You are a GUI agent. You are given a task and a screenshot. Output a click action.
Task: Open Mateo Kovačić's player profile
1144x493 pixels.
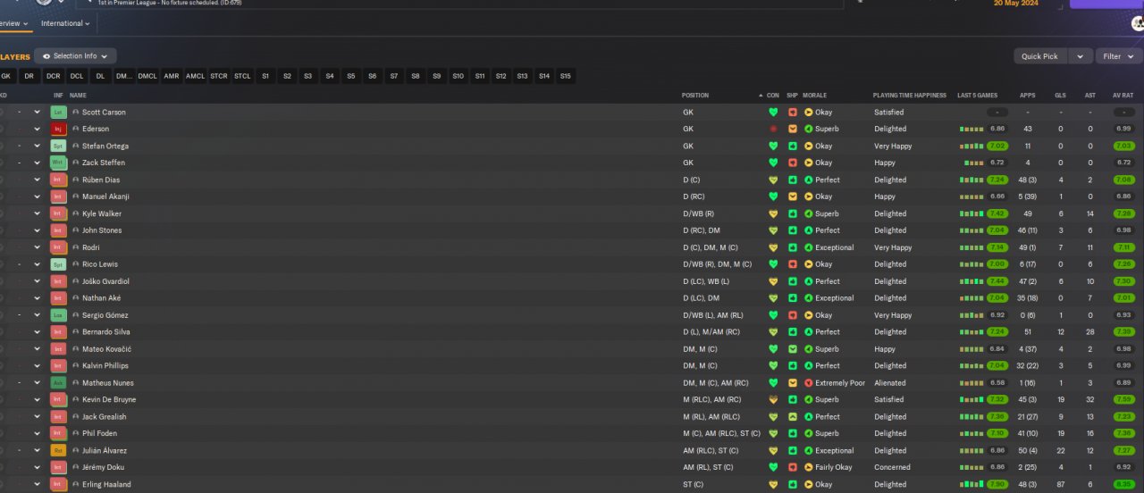point(106,349)
